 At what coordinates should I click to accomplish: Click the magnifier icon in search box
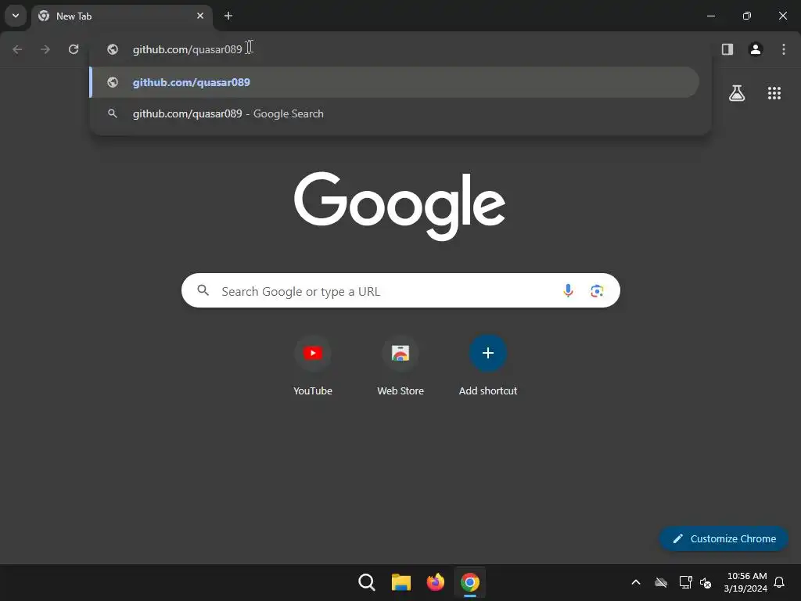[203, 290]
